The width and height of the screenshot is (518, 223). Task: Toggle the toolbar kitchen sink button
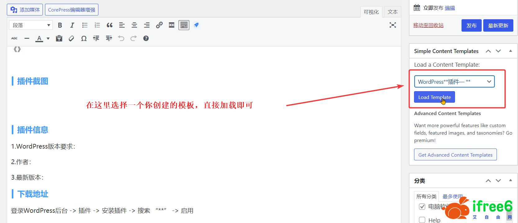(x=184, y=25)
